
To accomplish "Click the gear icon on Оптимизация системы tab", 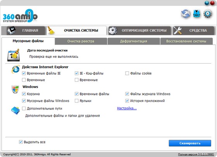I will pyautogui.click(x=113, y=31).
